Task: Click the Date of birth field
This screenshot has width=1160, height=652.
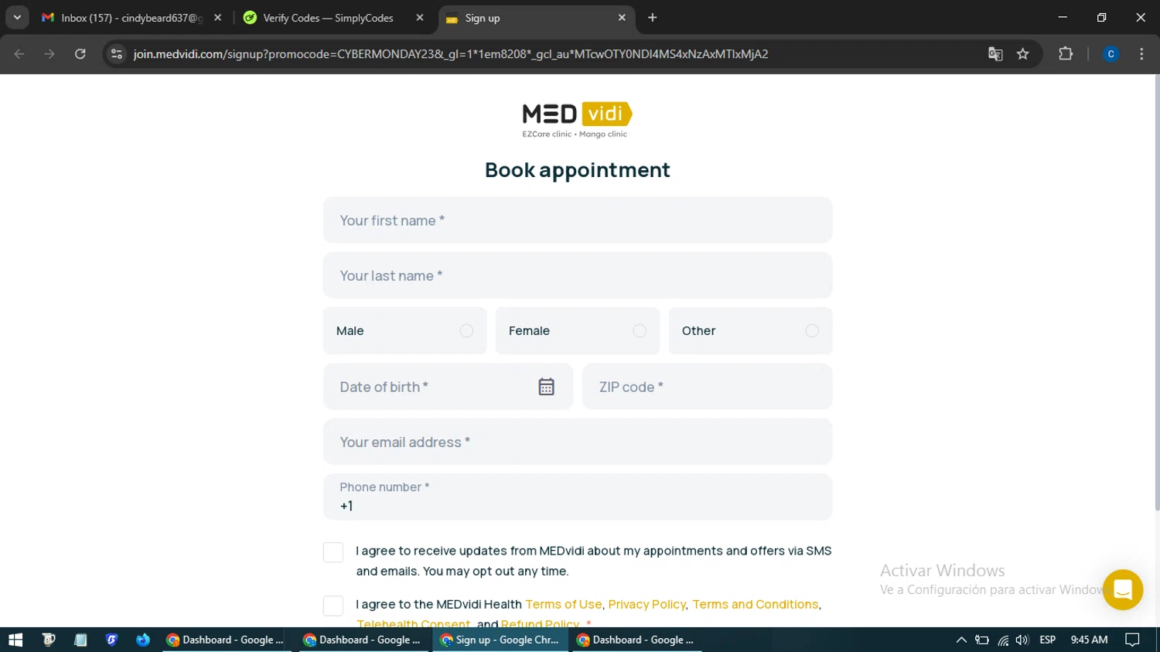Action: [448, 387]
